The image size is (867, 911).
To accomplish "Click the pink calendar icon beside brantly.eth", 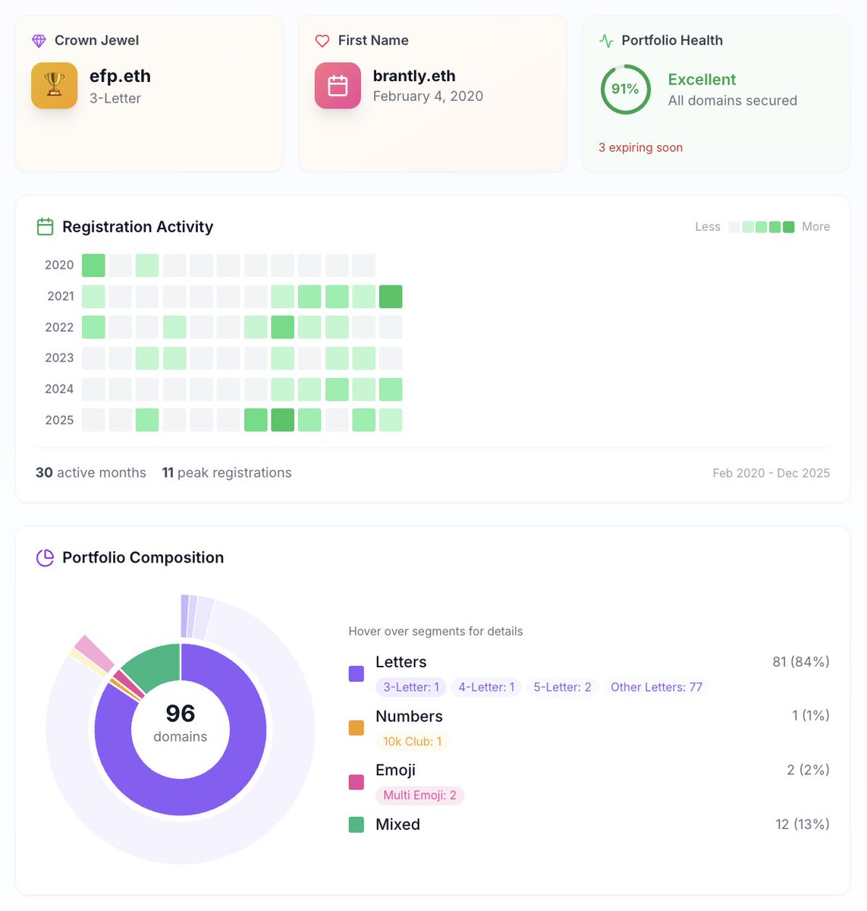I will (x=337, y=85).
